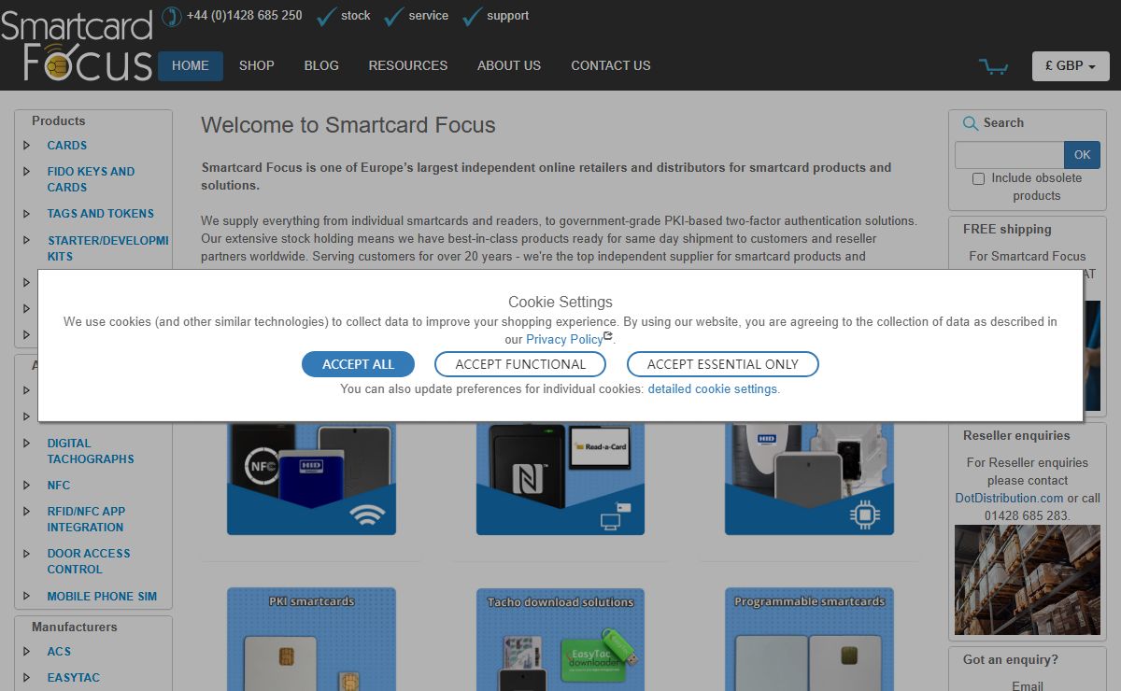
Task: Click the external-link icon after Privacy Policy
Action: point(608,336)
